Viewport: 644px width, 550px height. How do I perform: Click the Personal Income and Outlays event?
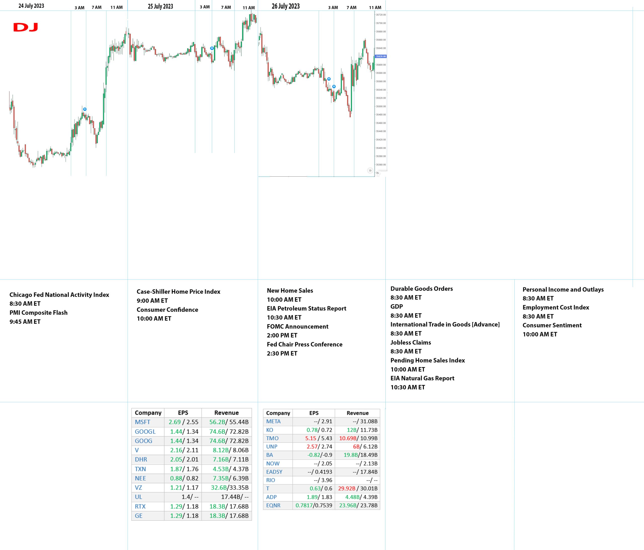point(563,289)
